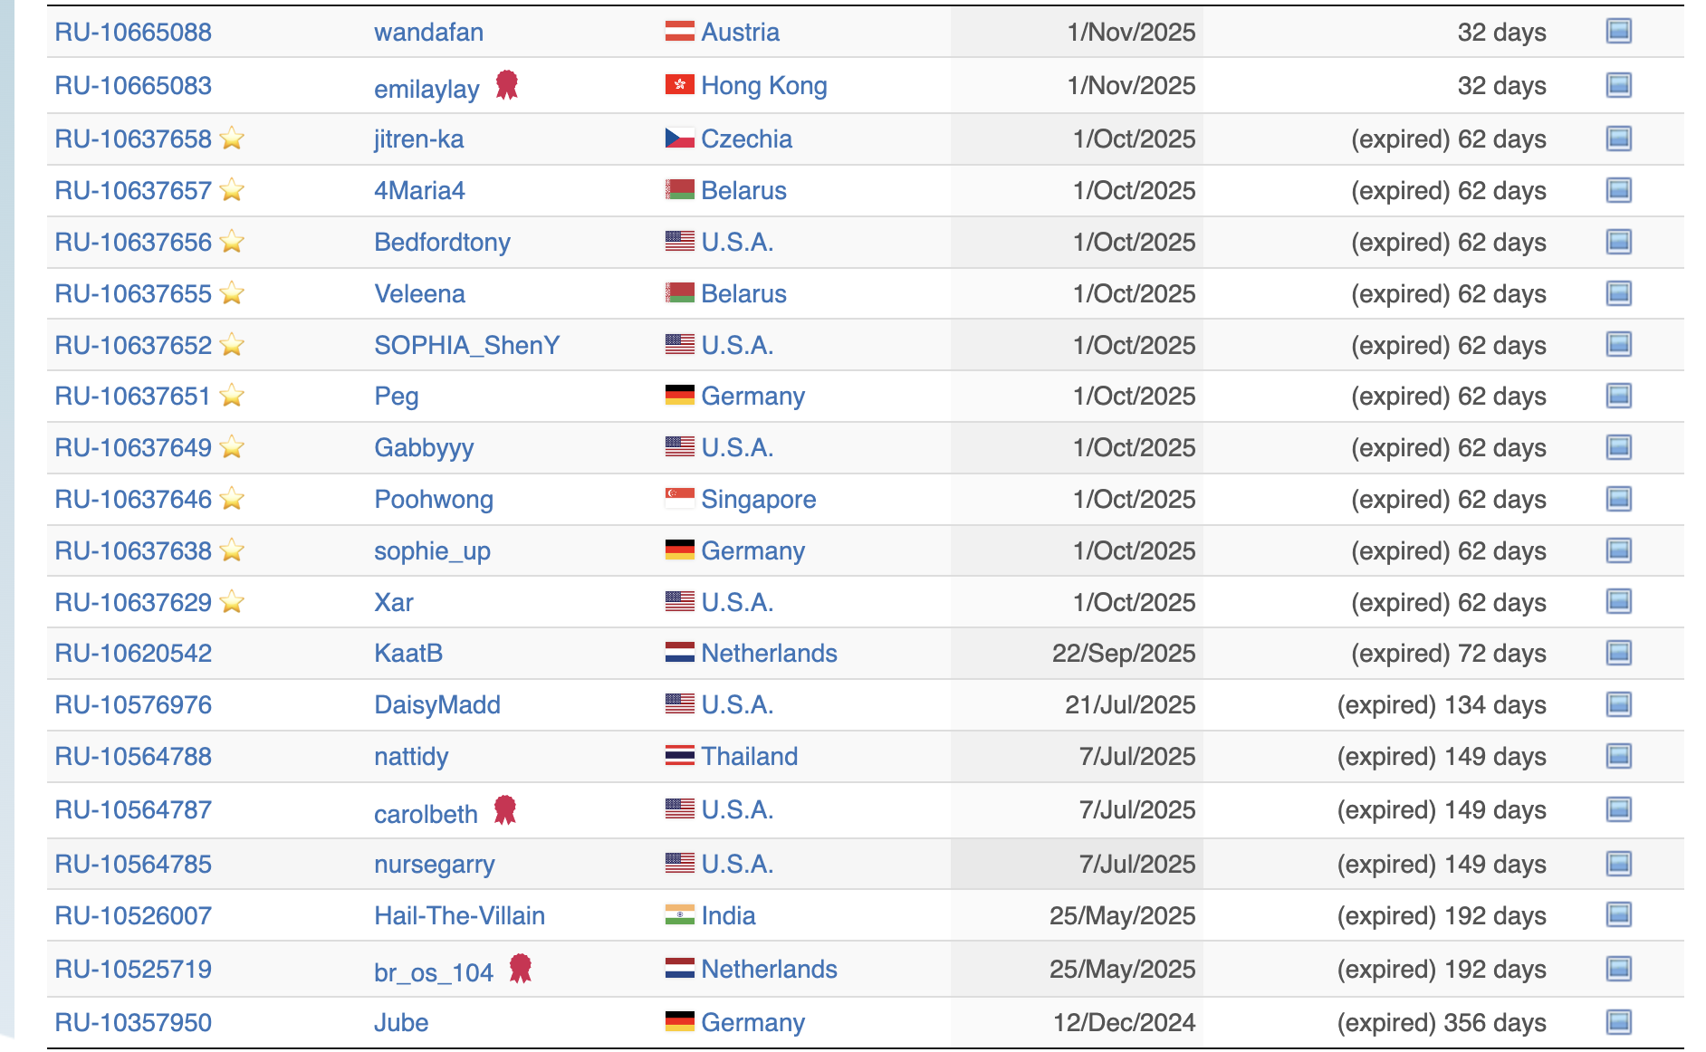The height and width of the screenshot is (1052, 1706).
Task: Visit SOPHIA_ShenY's profile
Action: [466, 345]
